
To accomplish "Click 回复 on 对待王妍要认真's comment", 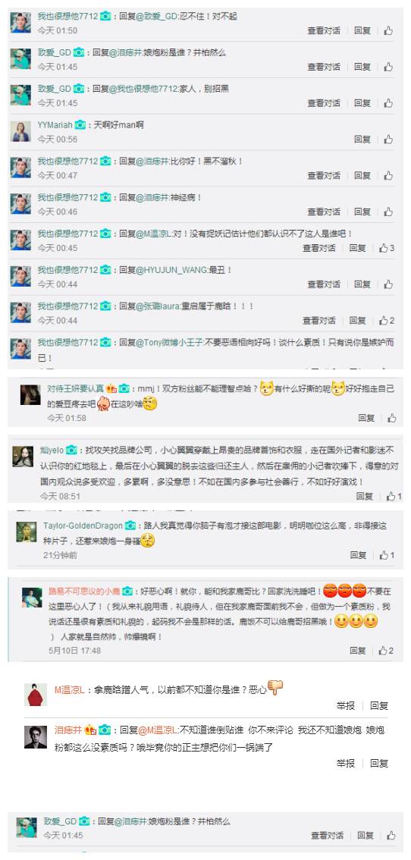I will [366, 418].
